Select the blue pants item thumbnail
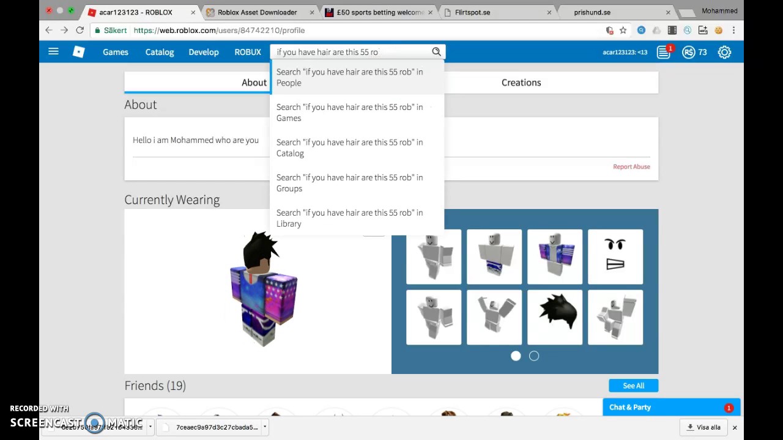 494,257
